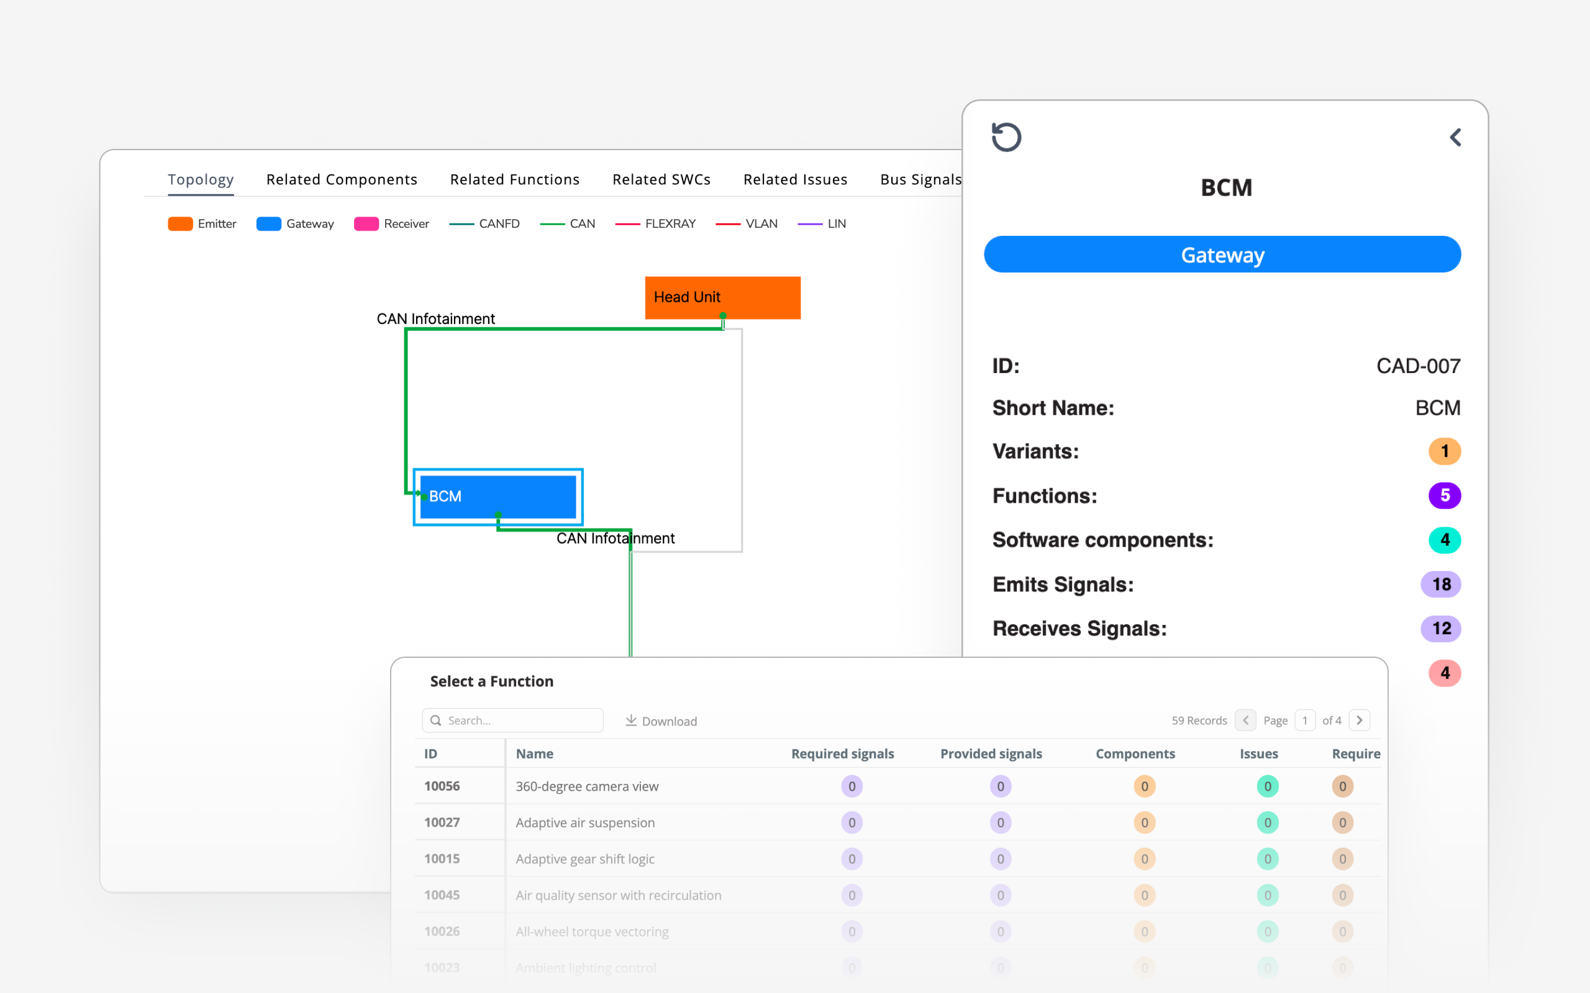The image size is (1590, 993).
Task: Click the Gateway button in the BCM panel
Action: click(x=1222, y=255)
